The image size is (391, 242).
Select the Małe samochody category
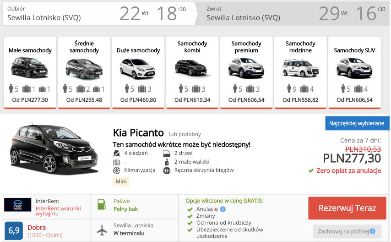pyautogui.click(x=30, y=72)
